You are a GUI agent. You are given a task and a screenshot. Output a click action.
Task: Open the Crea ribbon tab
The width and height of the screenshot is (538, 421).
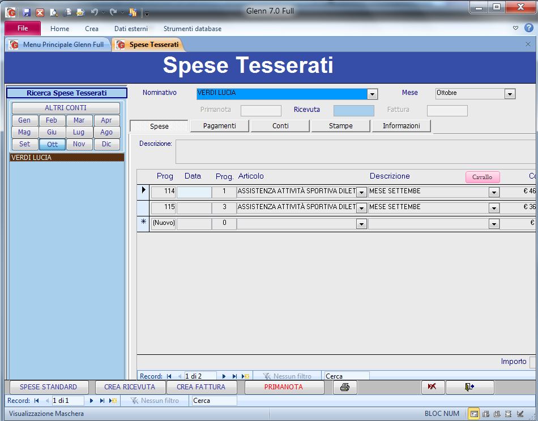pos(92,29)
